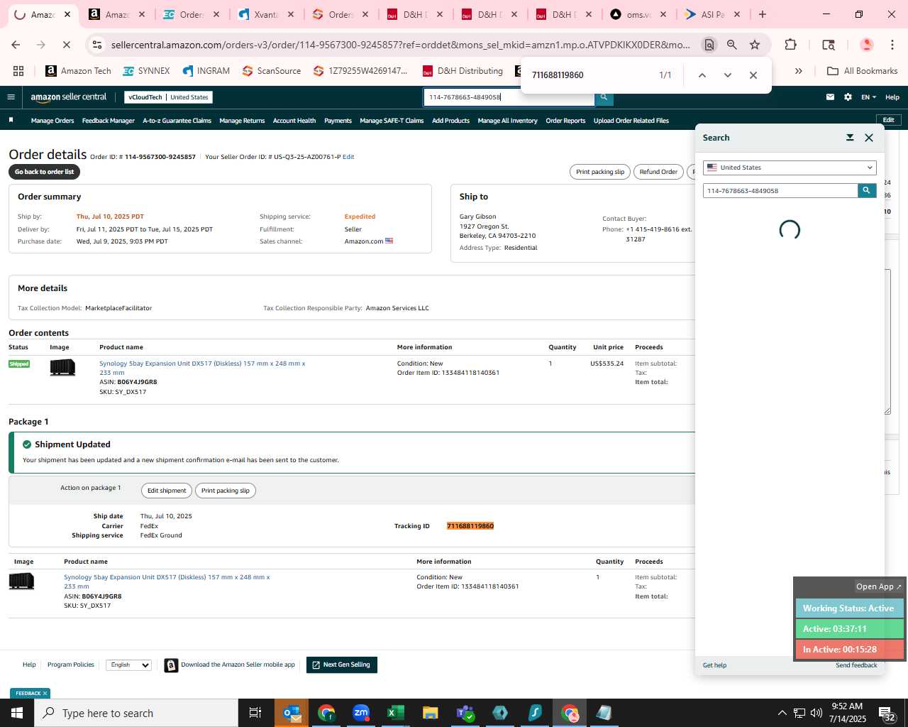This screenshot has height=727, width=908.
Task: Show more bookmarks with the chevron
Action: click(799, 71)
